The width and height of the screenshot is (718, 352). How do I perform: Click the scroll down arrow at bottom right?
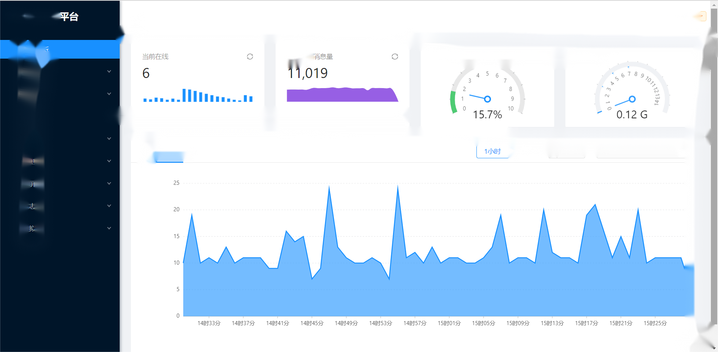click(x=714, y=348)
